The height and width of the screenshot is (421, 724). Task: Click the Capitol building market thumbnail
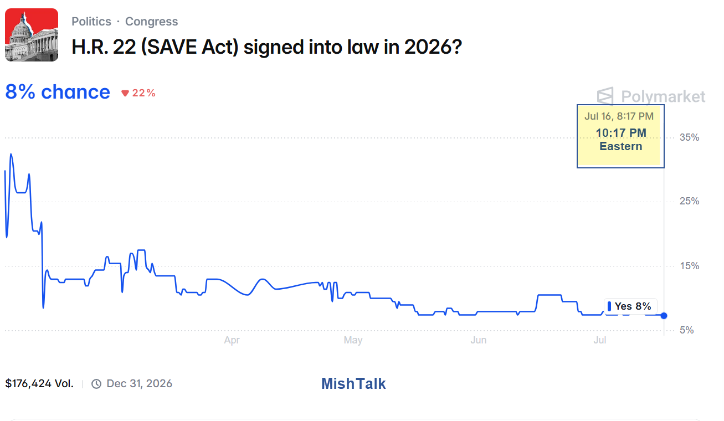click(x=32, y=34)
